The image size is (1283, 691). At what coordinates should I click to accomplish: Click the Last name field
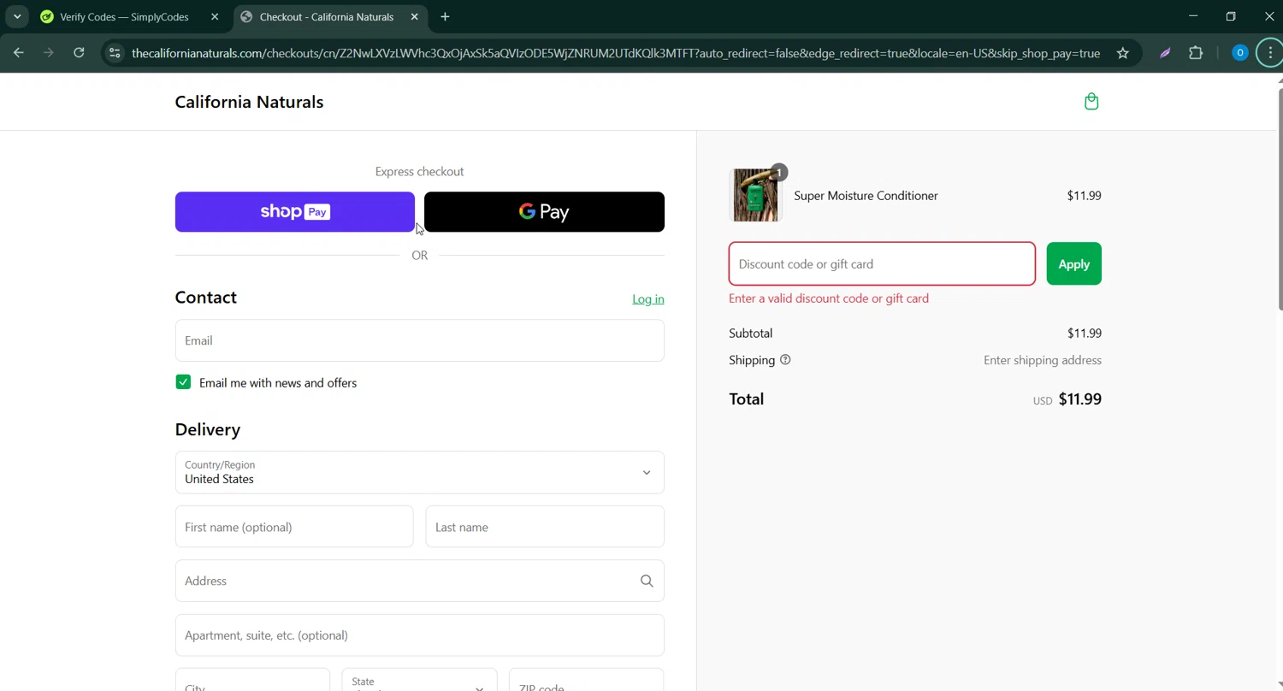(x=545, y=527)
